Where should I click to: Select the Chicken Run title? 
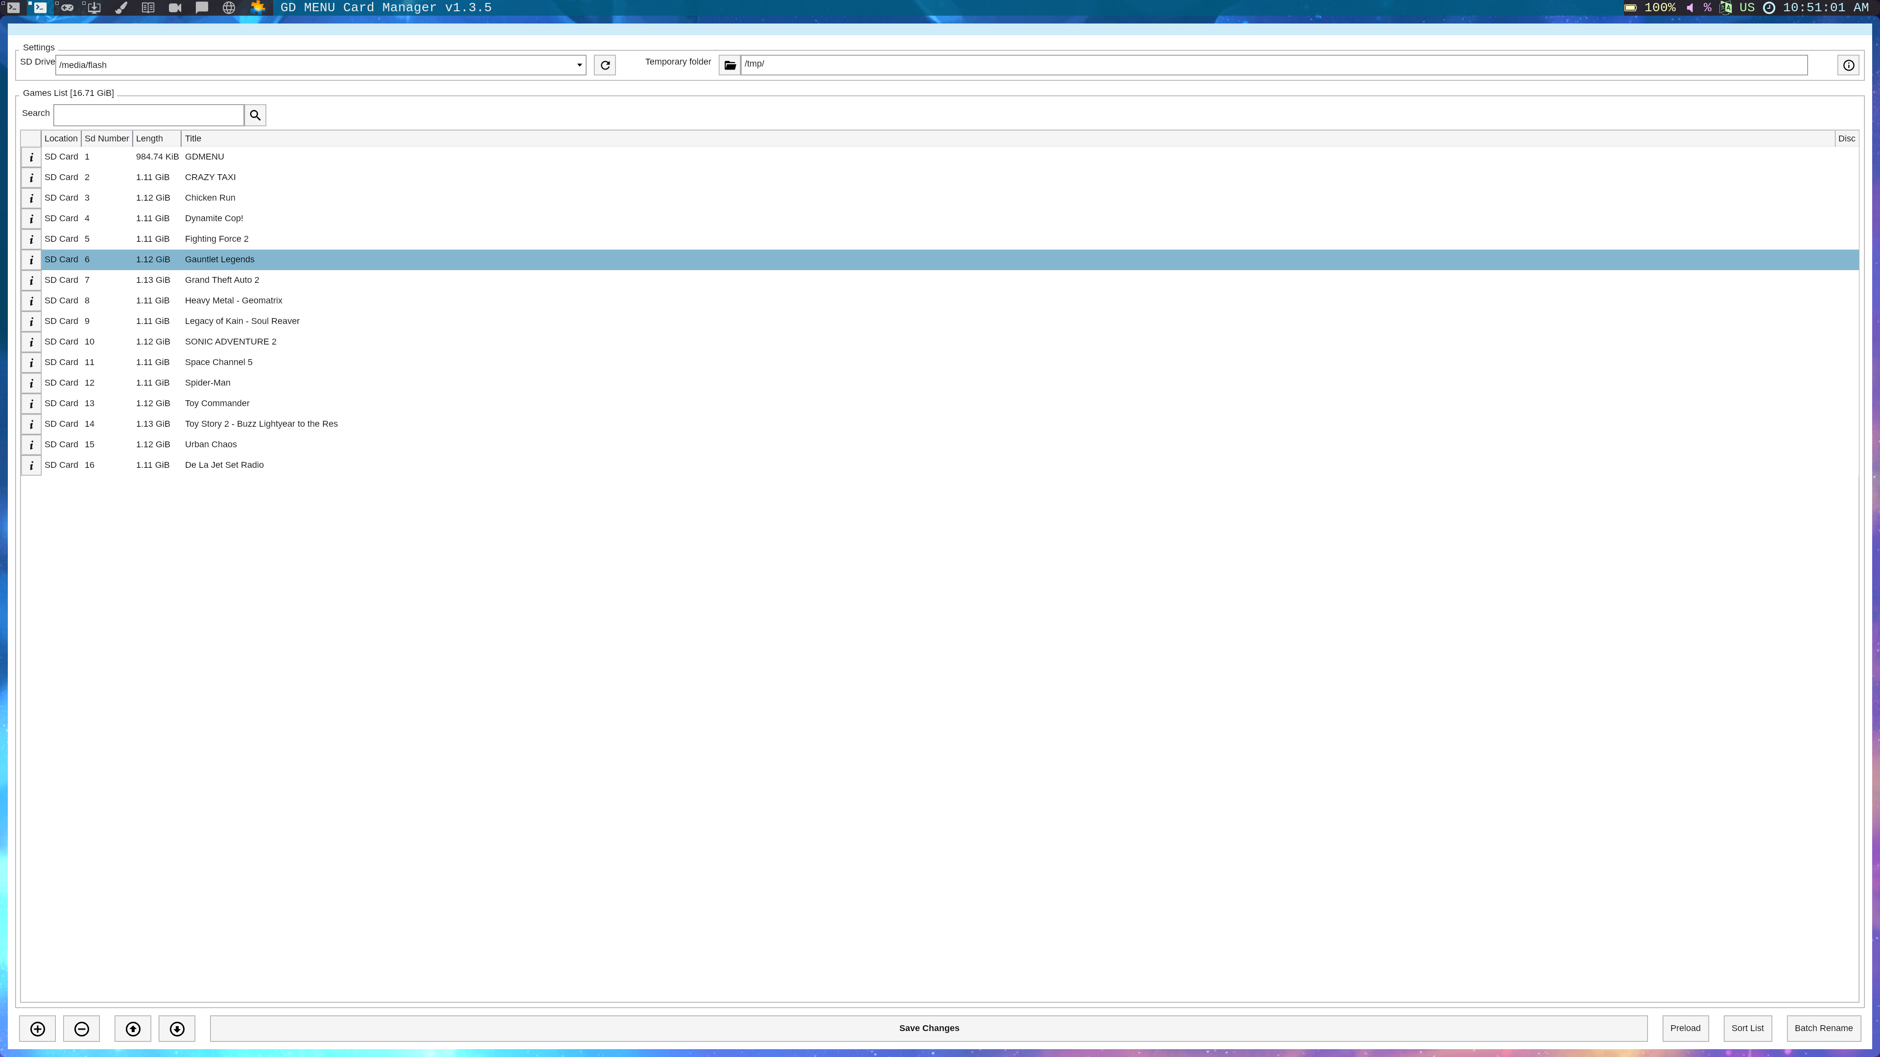[210, 198]
